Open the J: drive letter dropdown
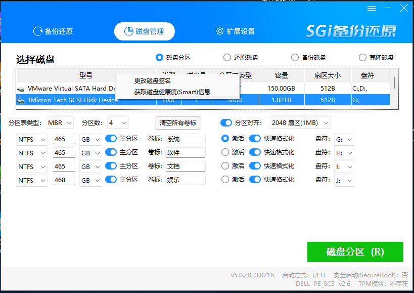This screenshot has width=414, height=293. [x=344, y=181]
